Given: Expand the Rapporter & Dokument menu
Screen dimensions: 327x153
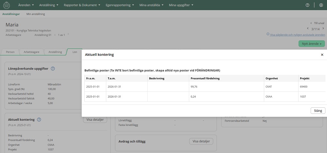Looking at the screenshot, I should click(x=82, y=5).
